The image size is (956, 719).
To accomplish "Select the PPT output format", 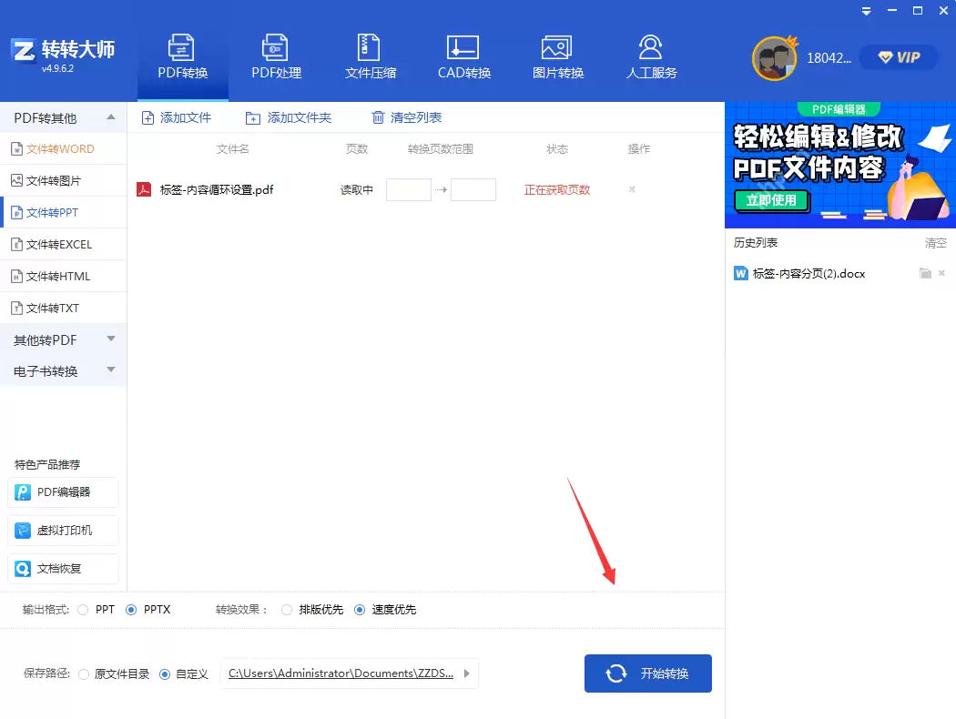I will click(x=83, y=610).
